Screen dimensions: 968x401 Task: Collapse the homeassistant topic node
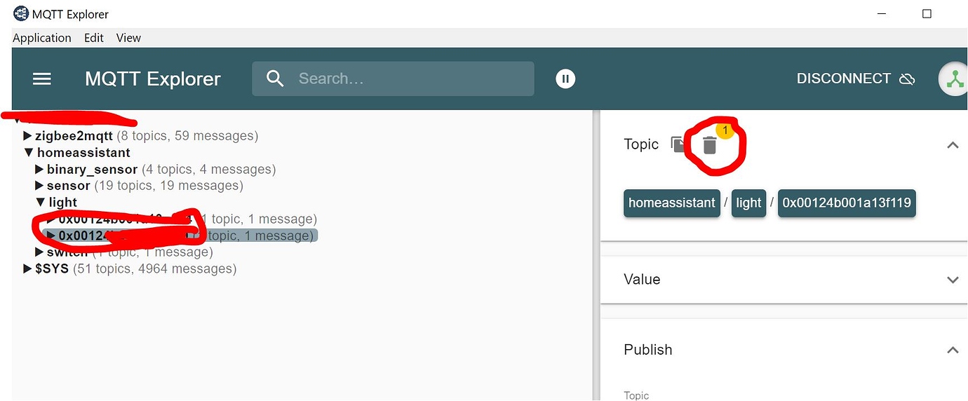coord(28,153)
